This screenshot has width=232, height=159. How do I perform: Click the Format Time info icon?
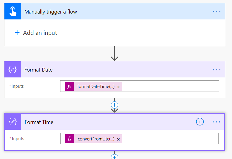(x=200, y=122)
